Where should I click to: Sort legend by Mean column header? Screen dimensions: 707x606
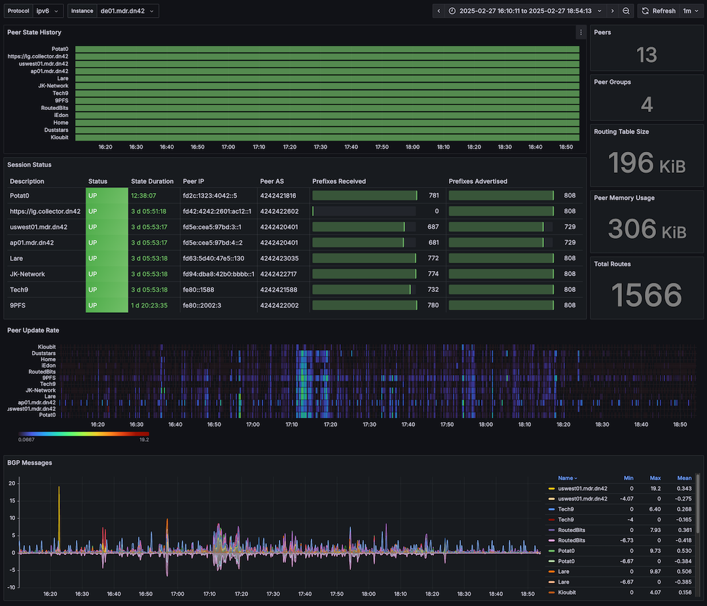tap(685, 478)
